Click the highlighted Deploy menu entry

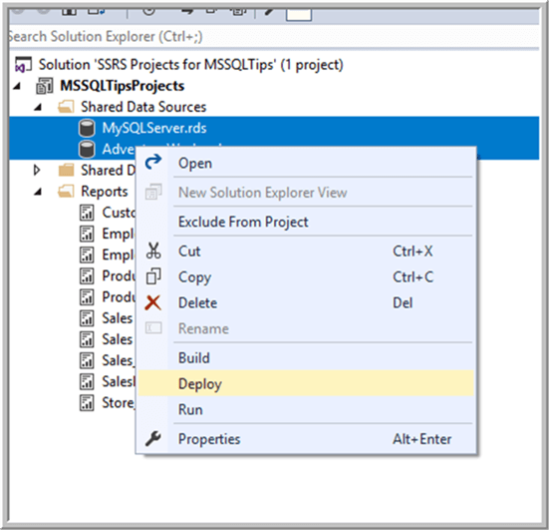pos(305,383)
